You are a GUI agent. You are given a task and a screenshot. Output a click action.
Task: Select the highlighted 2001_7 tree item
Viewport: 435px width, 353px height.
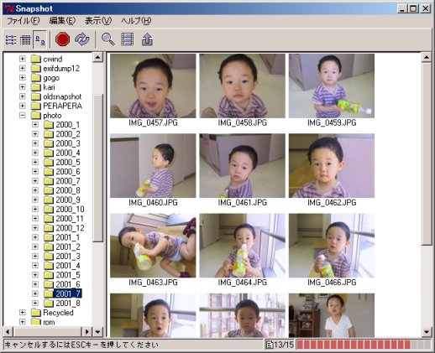point(68,293)
